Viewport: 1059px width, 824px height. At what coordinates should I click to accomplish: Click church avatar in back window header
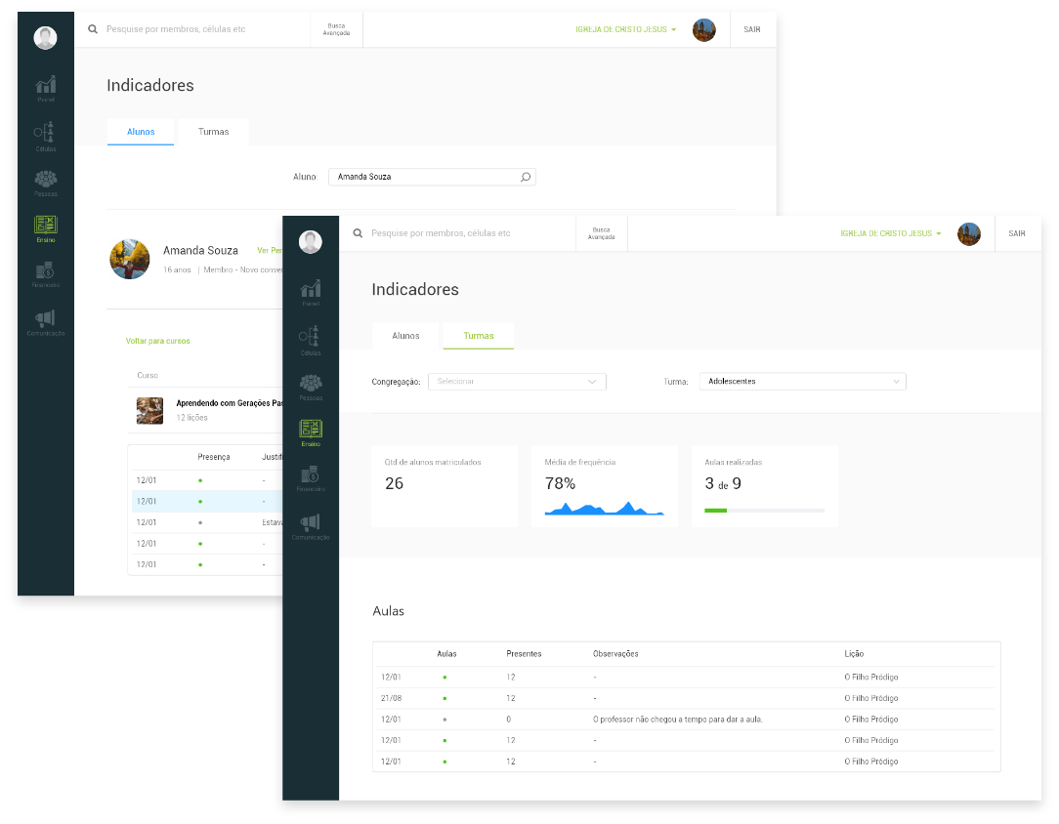[703, 29]
